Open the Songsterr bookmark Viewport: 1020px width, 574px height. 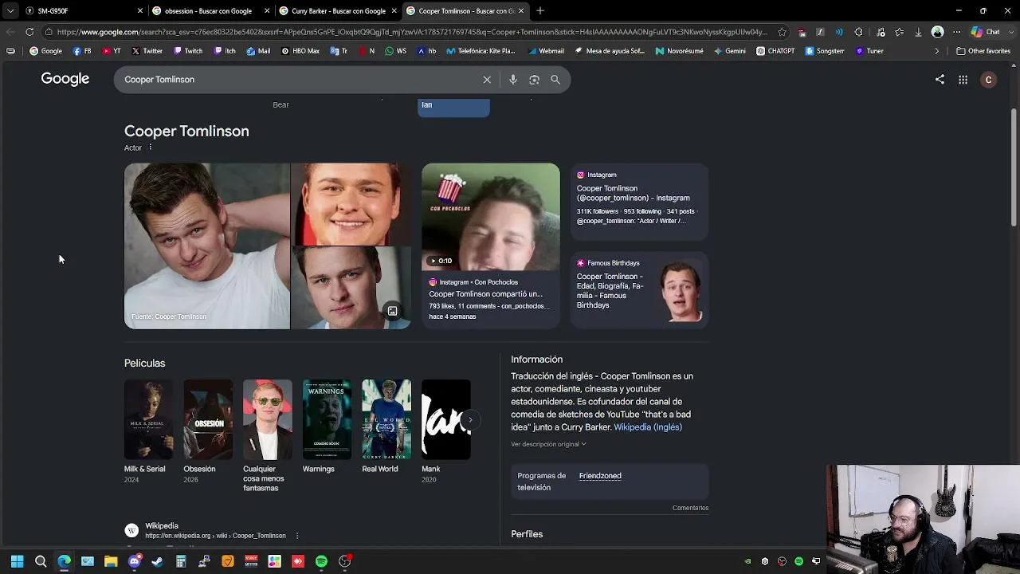tap(825, 51)
